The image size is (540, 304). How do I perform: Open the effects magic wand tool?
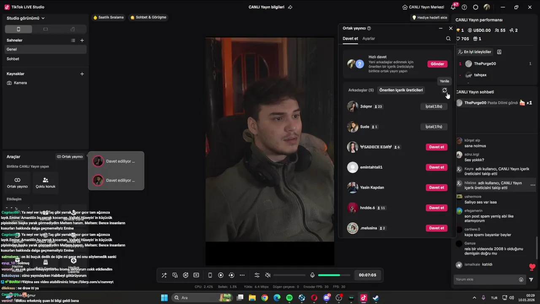click(164, 275)
